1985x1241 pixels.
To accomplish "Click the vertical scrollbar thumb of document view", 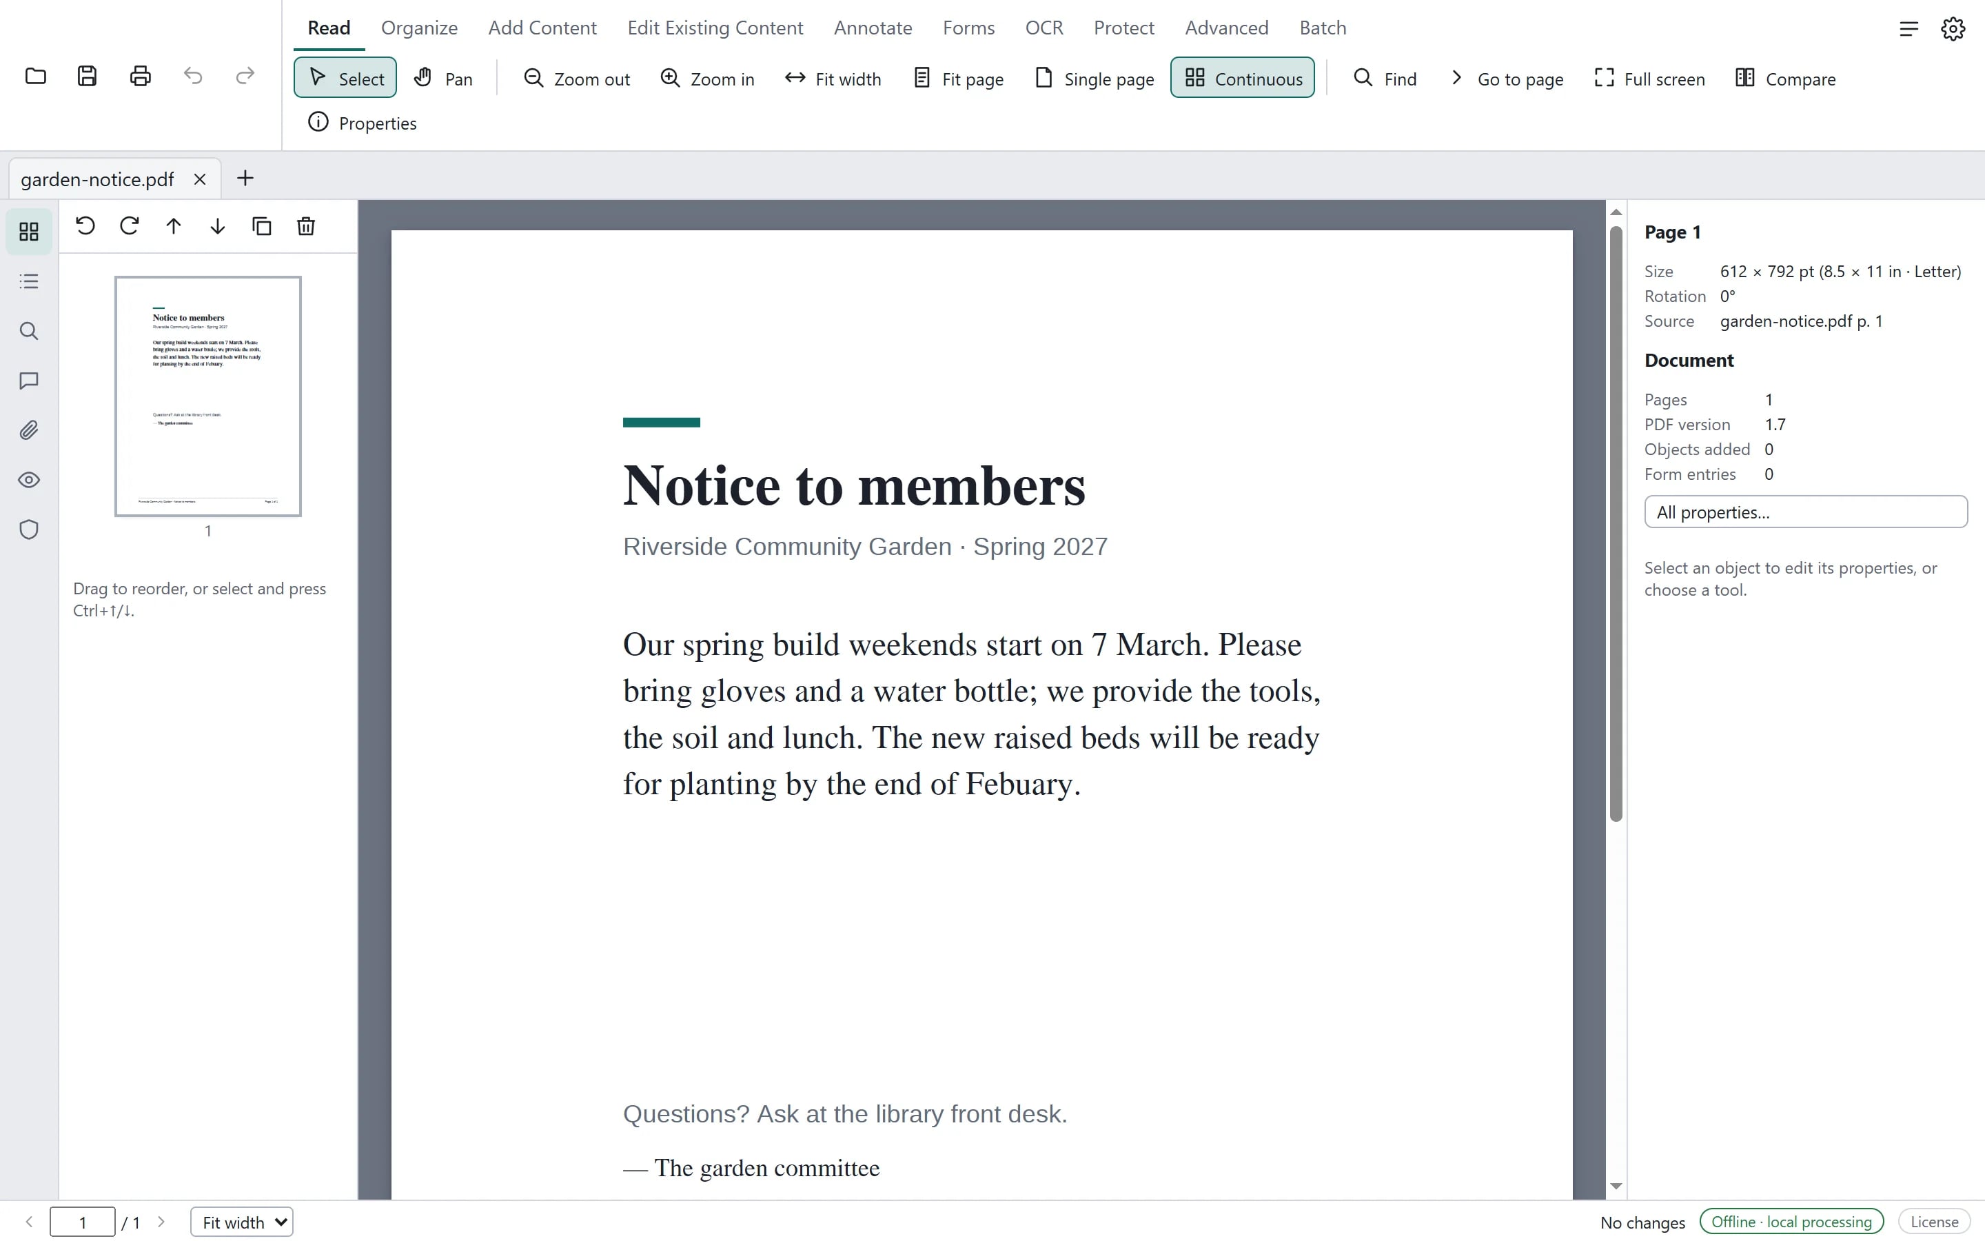I will tap(1616, 525).
